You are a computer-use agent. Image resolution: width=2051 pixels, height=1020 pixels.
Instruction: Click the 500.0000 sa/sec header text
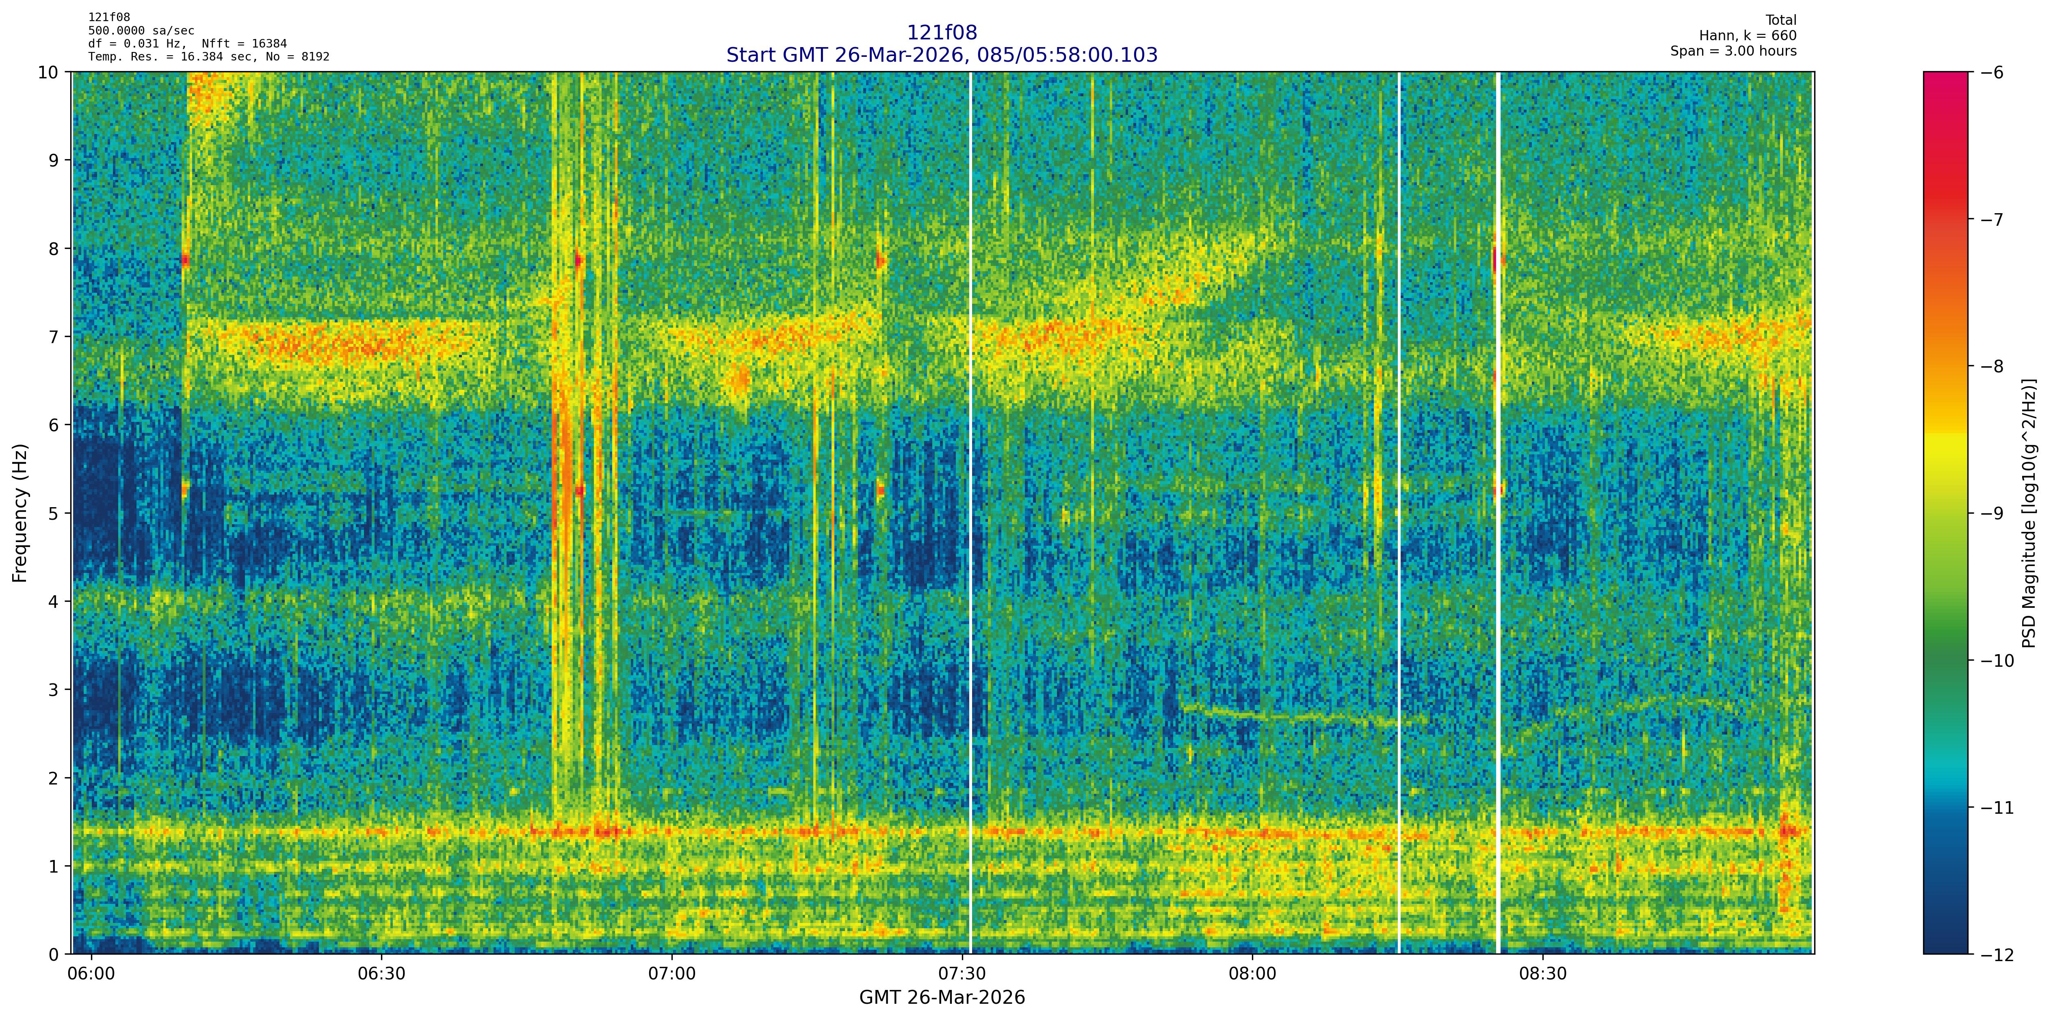[x=141, y=30]
